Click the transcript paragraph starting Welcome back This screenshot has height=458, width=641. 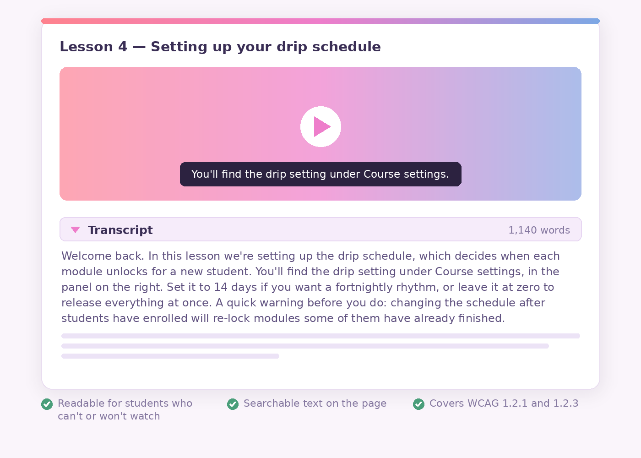(x=310, y=287)
